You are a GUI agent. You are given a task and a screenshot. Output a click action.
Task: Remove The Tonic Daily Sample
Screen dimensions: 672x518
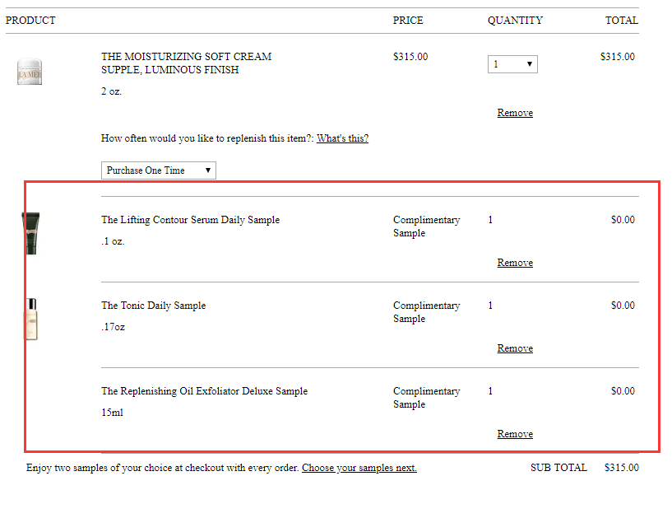click(515, 348)
